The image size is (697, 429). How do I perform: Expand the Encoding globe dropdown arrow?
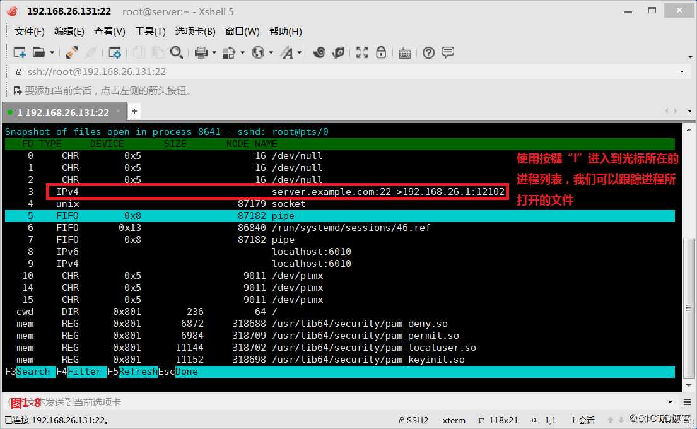[x=271, y=53]
